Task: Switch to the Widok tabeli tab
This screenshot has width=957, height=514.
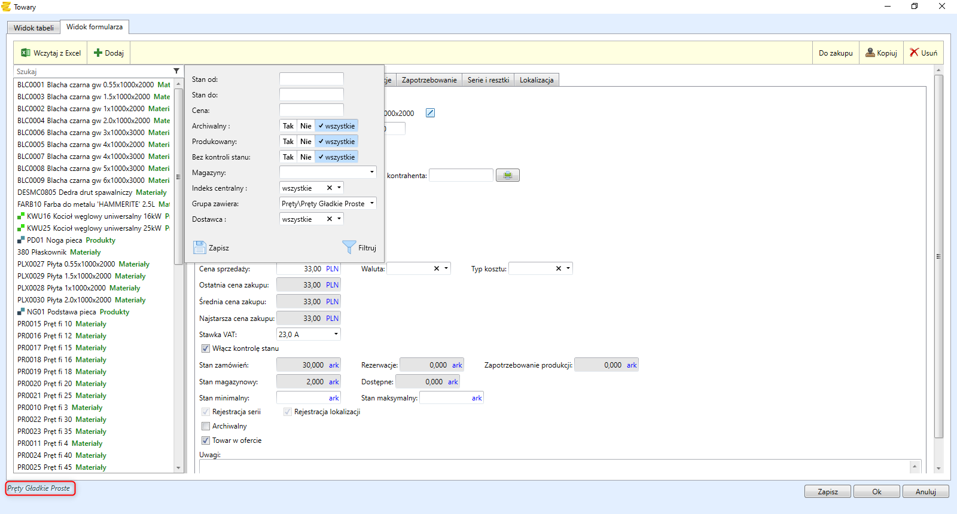Action: pos(33,27)
